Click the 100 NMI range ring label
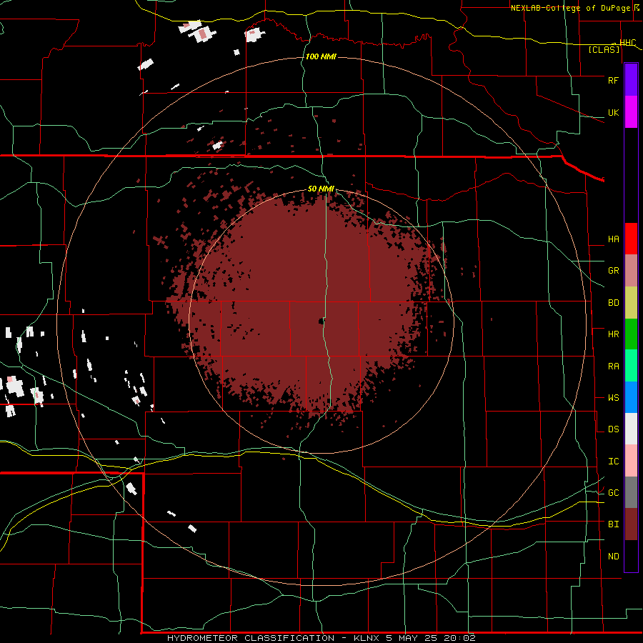Image resolution: width=643 pixels, height=643 pixels. (x=321, y=56)
